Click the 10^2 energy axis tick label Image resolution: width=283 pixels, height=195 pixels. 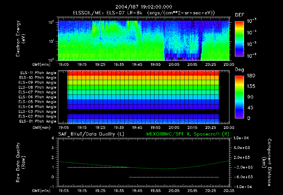(x=51, y=22)
